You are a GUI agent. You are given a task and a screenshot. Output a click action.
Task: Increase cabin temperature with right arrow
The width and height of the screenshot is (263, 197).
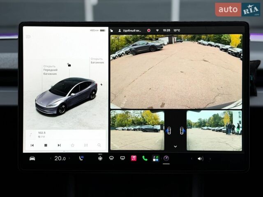[x=69, y=158]
